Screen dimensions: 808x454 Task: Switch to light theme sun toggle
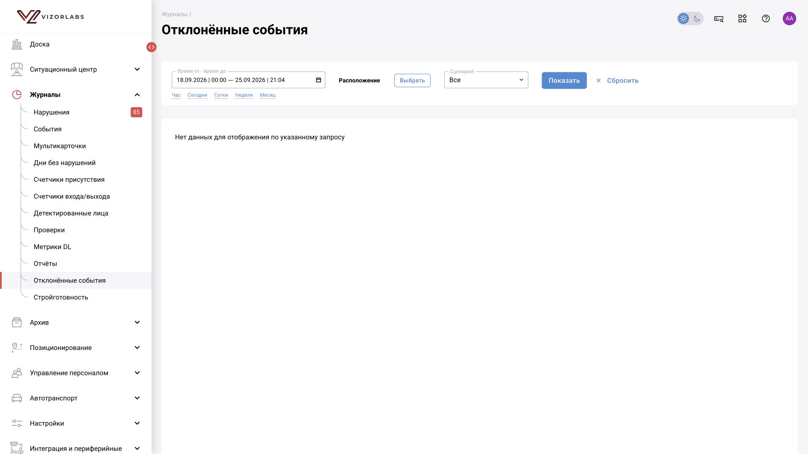683,18
